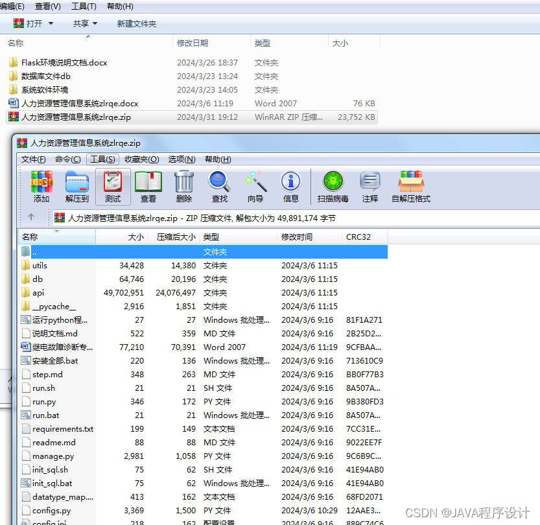The height and width of the screenshot is (525, 540).
Task: Select the run.py file row
Action: 203,402
